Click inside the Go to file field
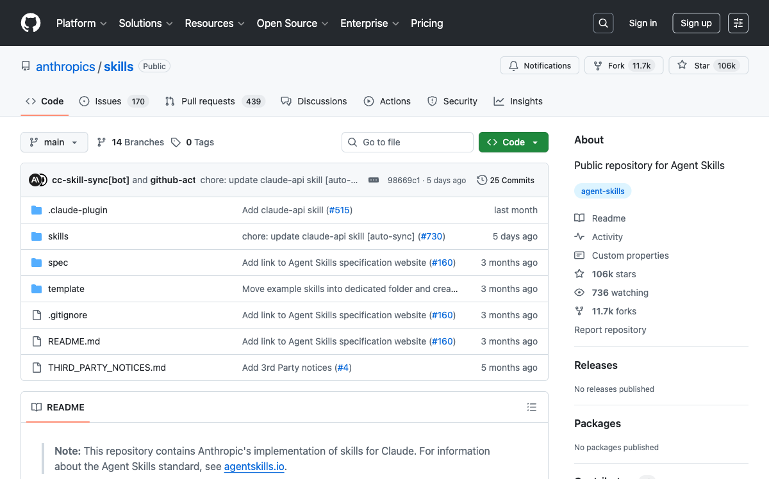Screen dimensions: 769x479 tap(407, 142)
